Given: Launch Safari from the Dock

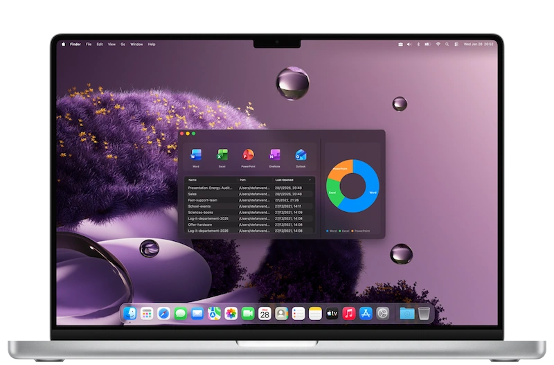Looking at the screenshot, I should (x=163, y=314).
